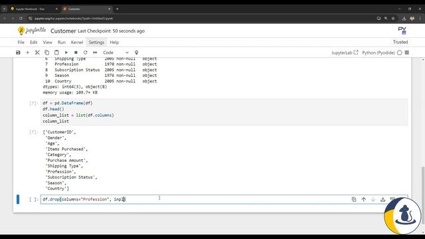Open the Settings menu

tap(96, 42)
